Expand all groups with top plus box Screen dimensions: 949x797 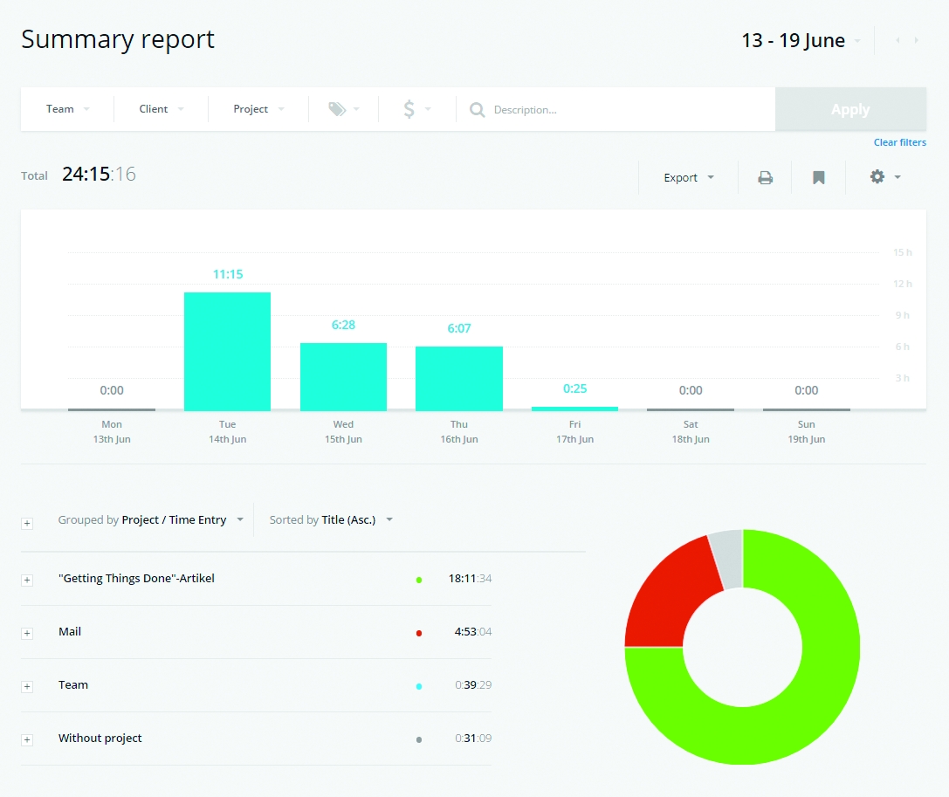click(27, 523)
